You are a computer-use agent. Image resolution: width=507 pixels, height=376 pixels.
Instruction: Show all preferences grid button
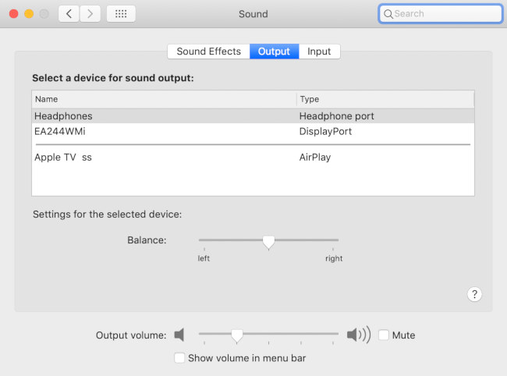tap(121, 14)
